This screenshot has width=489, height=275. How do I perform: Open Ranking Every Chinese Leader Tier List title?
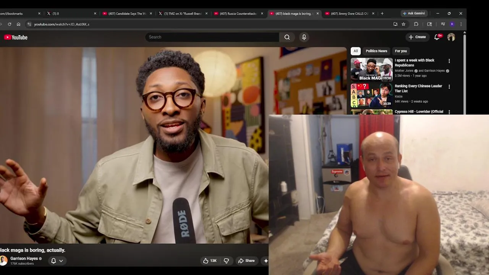[418, 88]
